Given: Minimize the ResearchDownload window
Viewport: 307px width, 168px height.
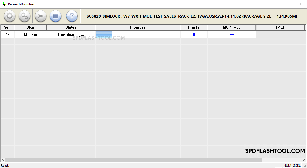Looking at the screenshot, I should 276,4.
